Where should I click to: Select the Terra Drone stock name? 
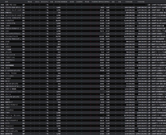tap(13, 115)
